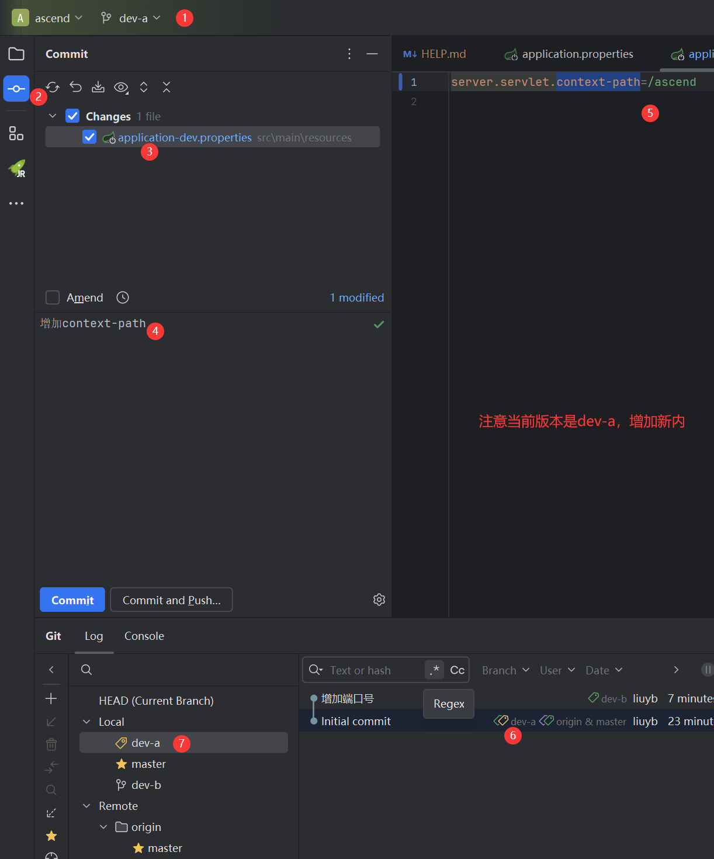Enable the Amend checkbox

53,297
